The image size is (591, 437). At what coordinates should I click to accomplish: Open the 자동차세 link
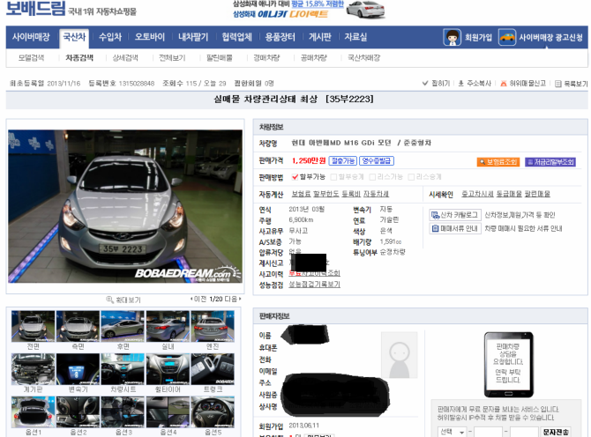pyautogui.click(x=376, y=194)
